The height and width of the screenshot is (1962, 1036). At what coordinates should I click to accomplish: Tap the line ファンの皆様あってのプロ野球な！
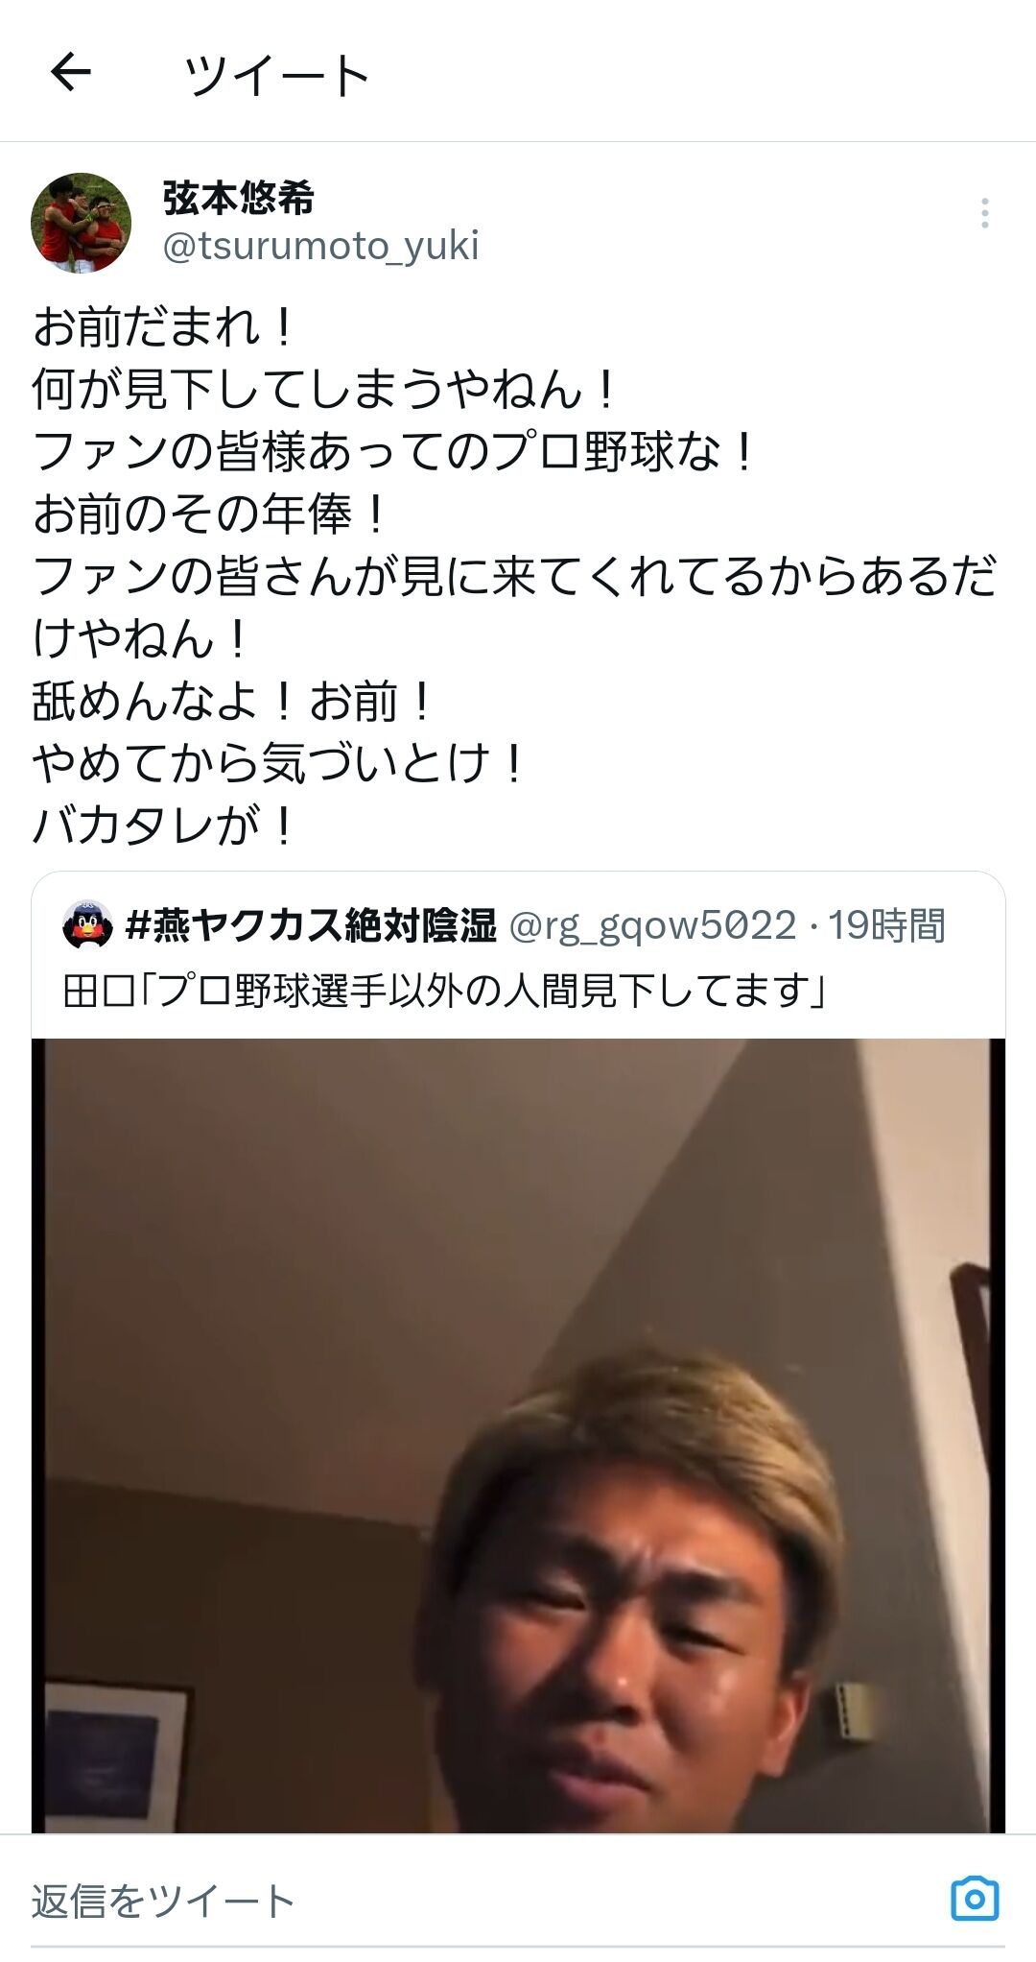tap(395, 451)
